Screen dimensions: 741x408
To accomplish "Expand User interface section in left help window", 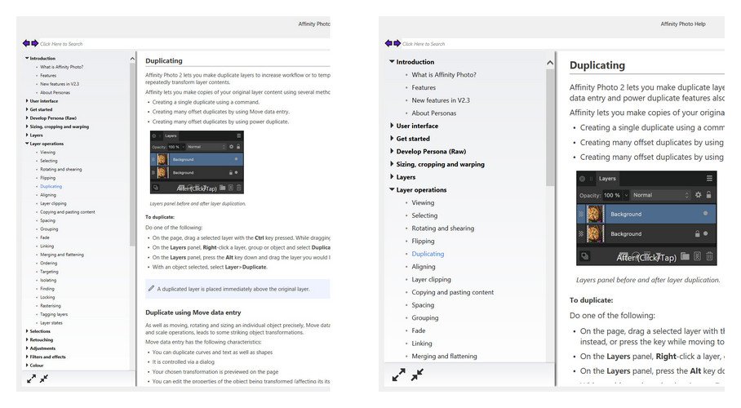I will [27, 100].
